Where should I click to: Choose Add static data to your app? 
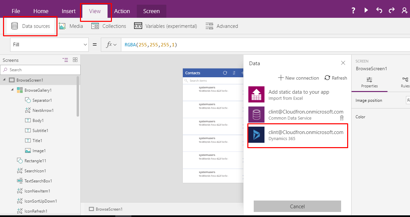297,95
